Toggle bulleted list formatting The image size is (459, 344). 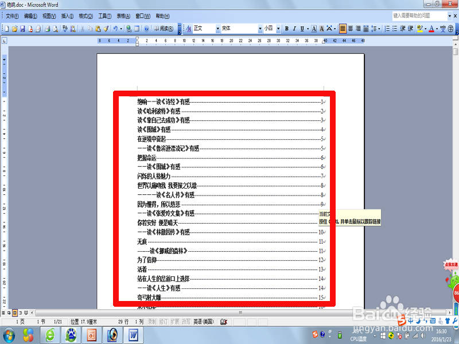coord(395,29)
